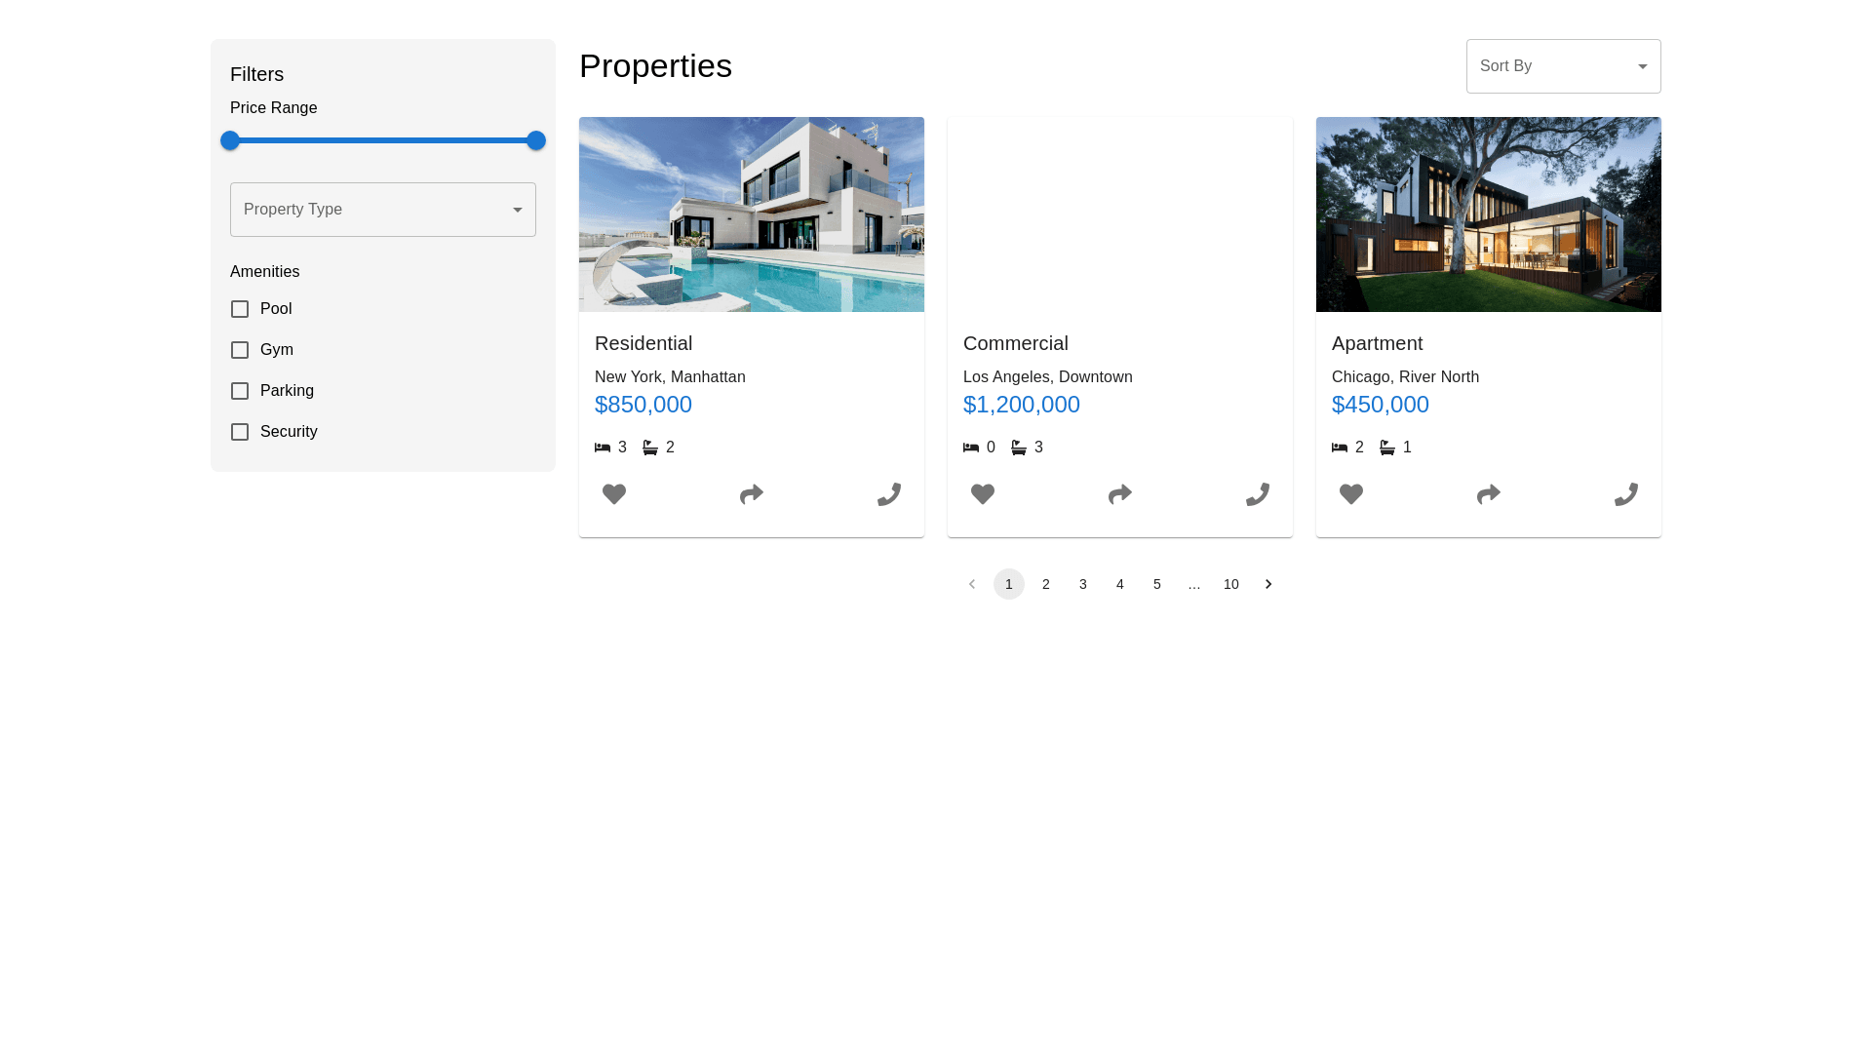Image resolution: width=1872 pixels, height=1053 pixels.
Task: Click the right price range slider handle
Action: (536, 140)
